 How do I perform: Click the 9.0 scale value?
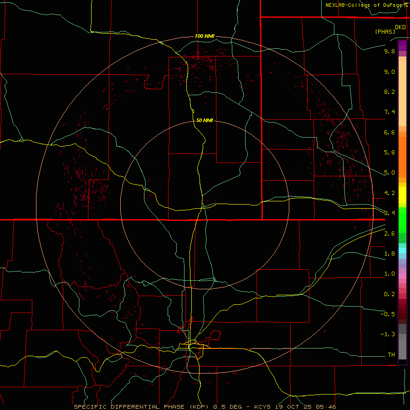[389, 72]
